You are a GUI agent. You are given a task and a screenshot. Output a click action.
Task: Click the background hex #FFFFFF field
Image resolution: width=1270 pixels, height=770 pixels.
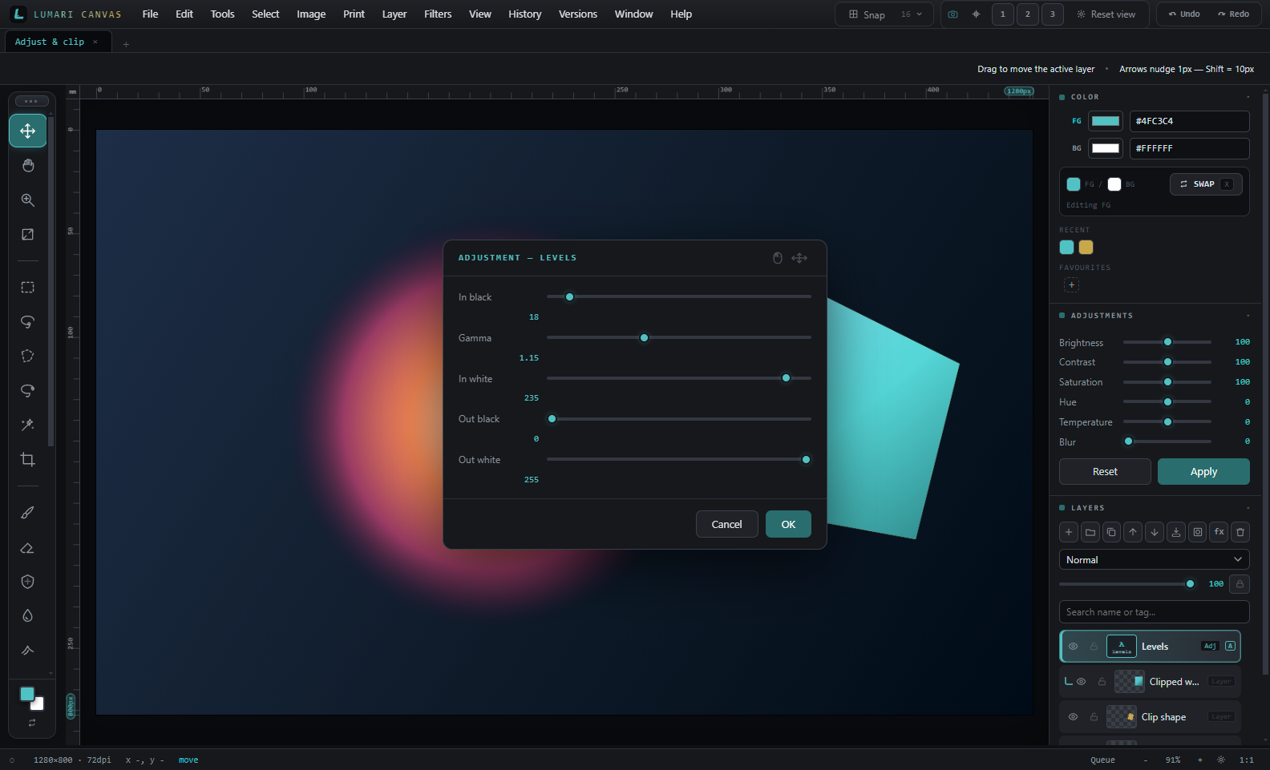click(x=1189, y=148)
